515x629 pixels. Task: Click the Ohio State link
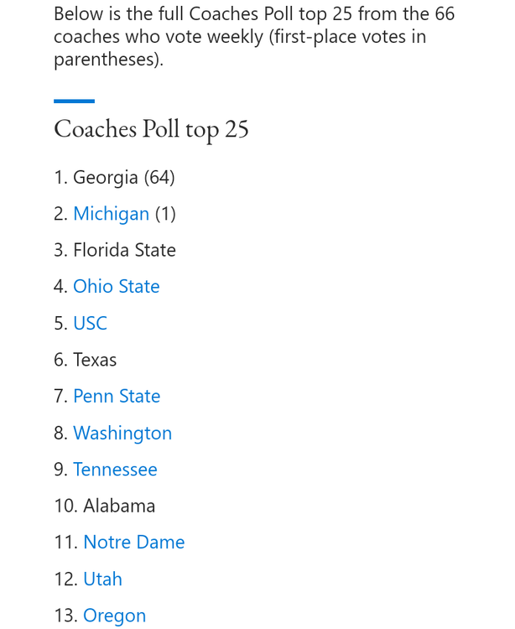116,287
